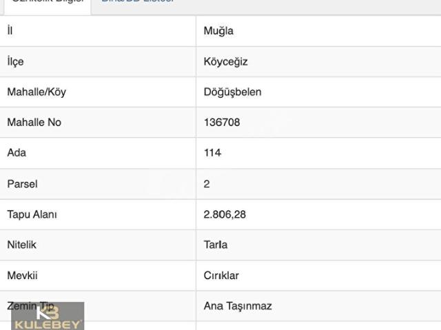Click the Ada value 114

point(212,152)
